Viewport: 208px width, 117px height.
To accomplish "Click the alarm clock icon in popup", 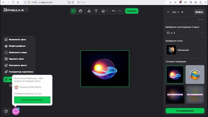I will (16, 87).
